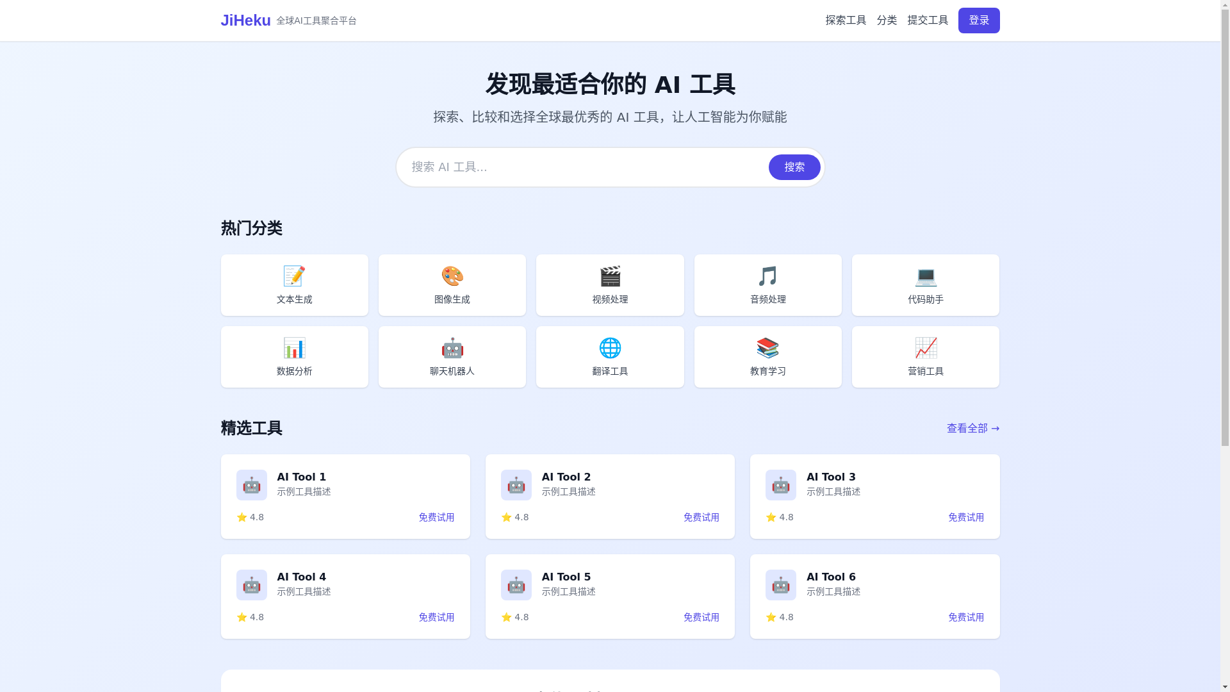Click 免费试用 for AI Tool 3
Image resolution: width=1230 pixels, height=692 pixels.
(x=966, y=517)
